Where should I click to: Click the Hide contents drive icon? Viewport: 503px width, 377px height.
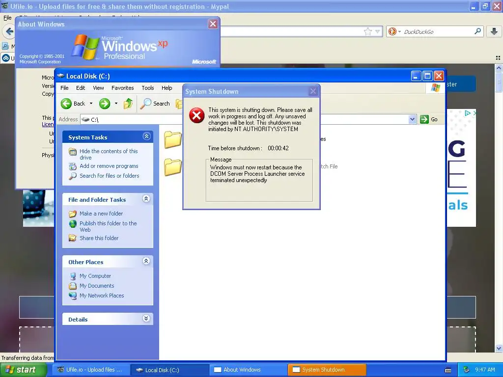coord(73,152)
